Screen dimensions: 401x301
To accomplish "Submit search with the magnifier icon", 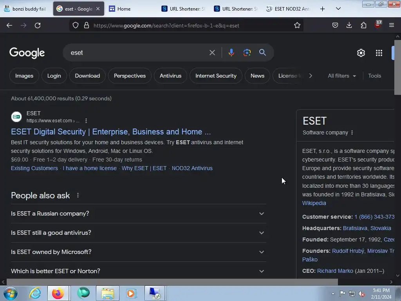I will [262, 53].
